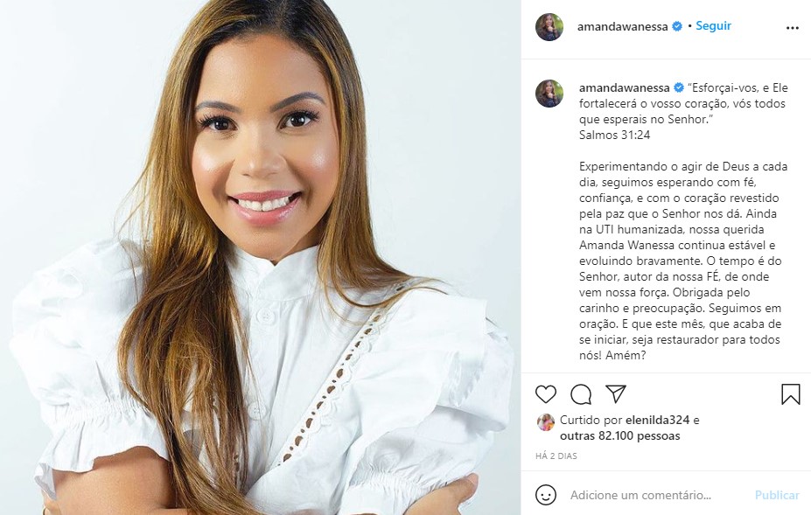Click the header verified badge icon
Screen dimensions: 811x515
(x=677, y=26)
